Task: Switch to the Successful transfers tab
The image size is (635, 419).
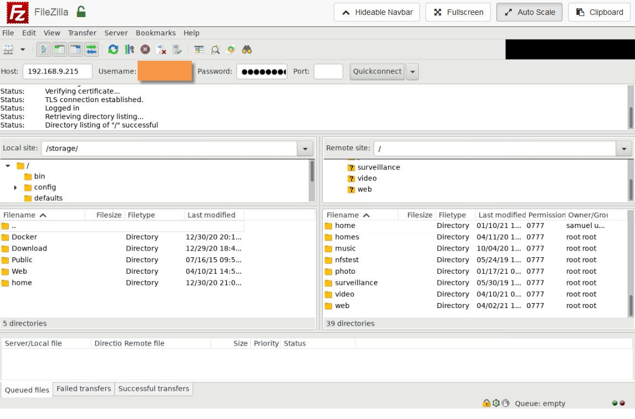Action: [154, 389]
